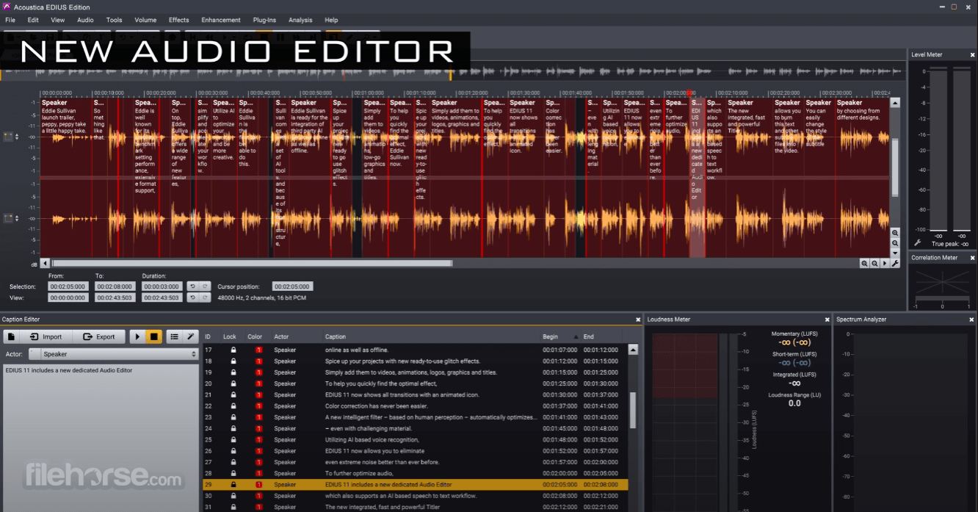
Task: Close the Level Meter panel
Action: click(x=971, y=54)
